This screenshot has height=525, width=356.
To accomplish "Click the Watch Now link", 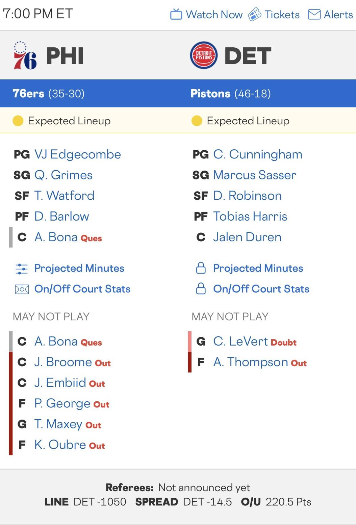I will pyautogui.click(x=214, y=15).
